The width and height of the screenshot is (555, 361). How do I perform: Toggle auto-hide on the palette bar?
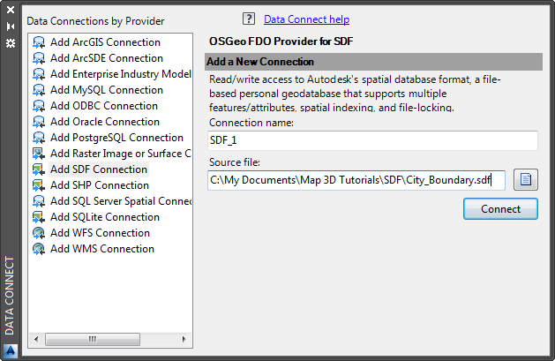[11, 26]
